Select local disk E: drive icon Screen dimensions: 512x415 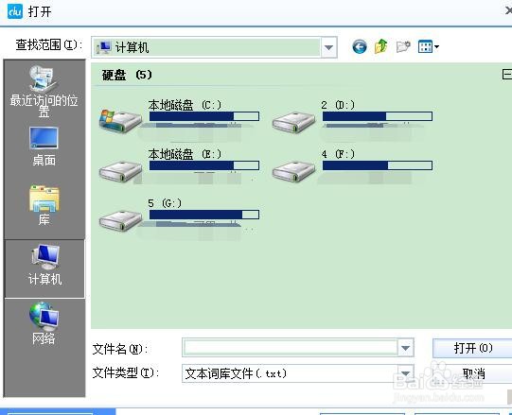(120, 171)
